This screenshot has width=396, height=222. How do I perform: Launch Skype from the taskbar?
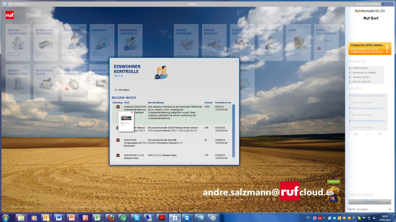tap(137, 218)
